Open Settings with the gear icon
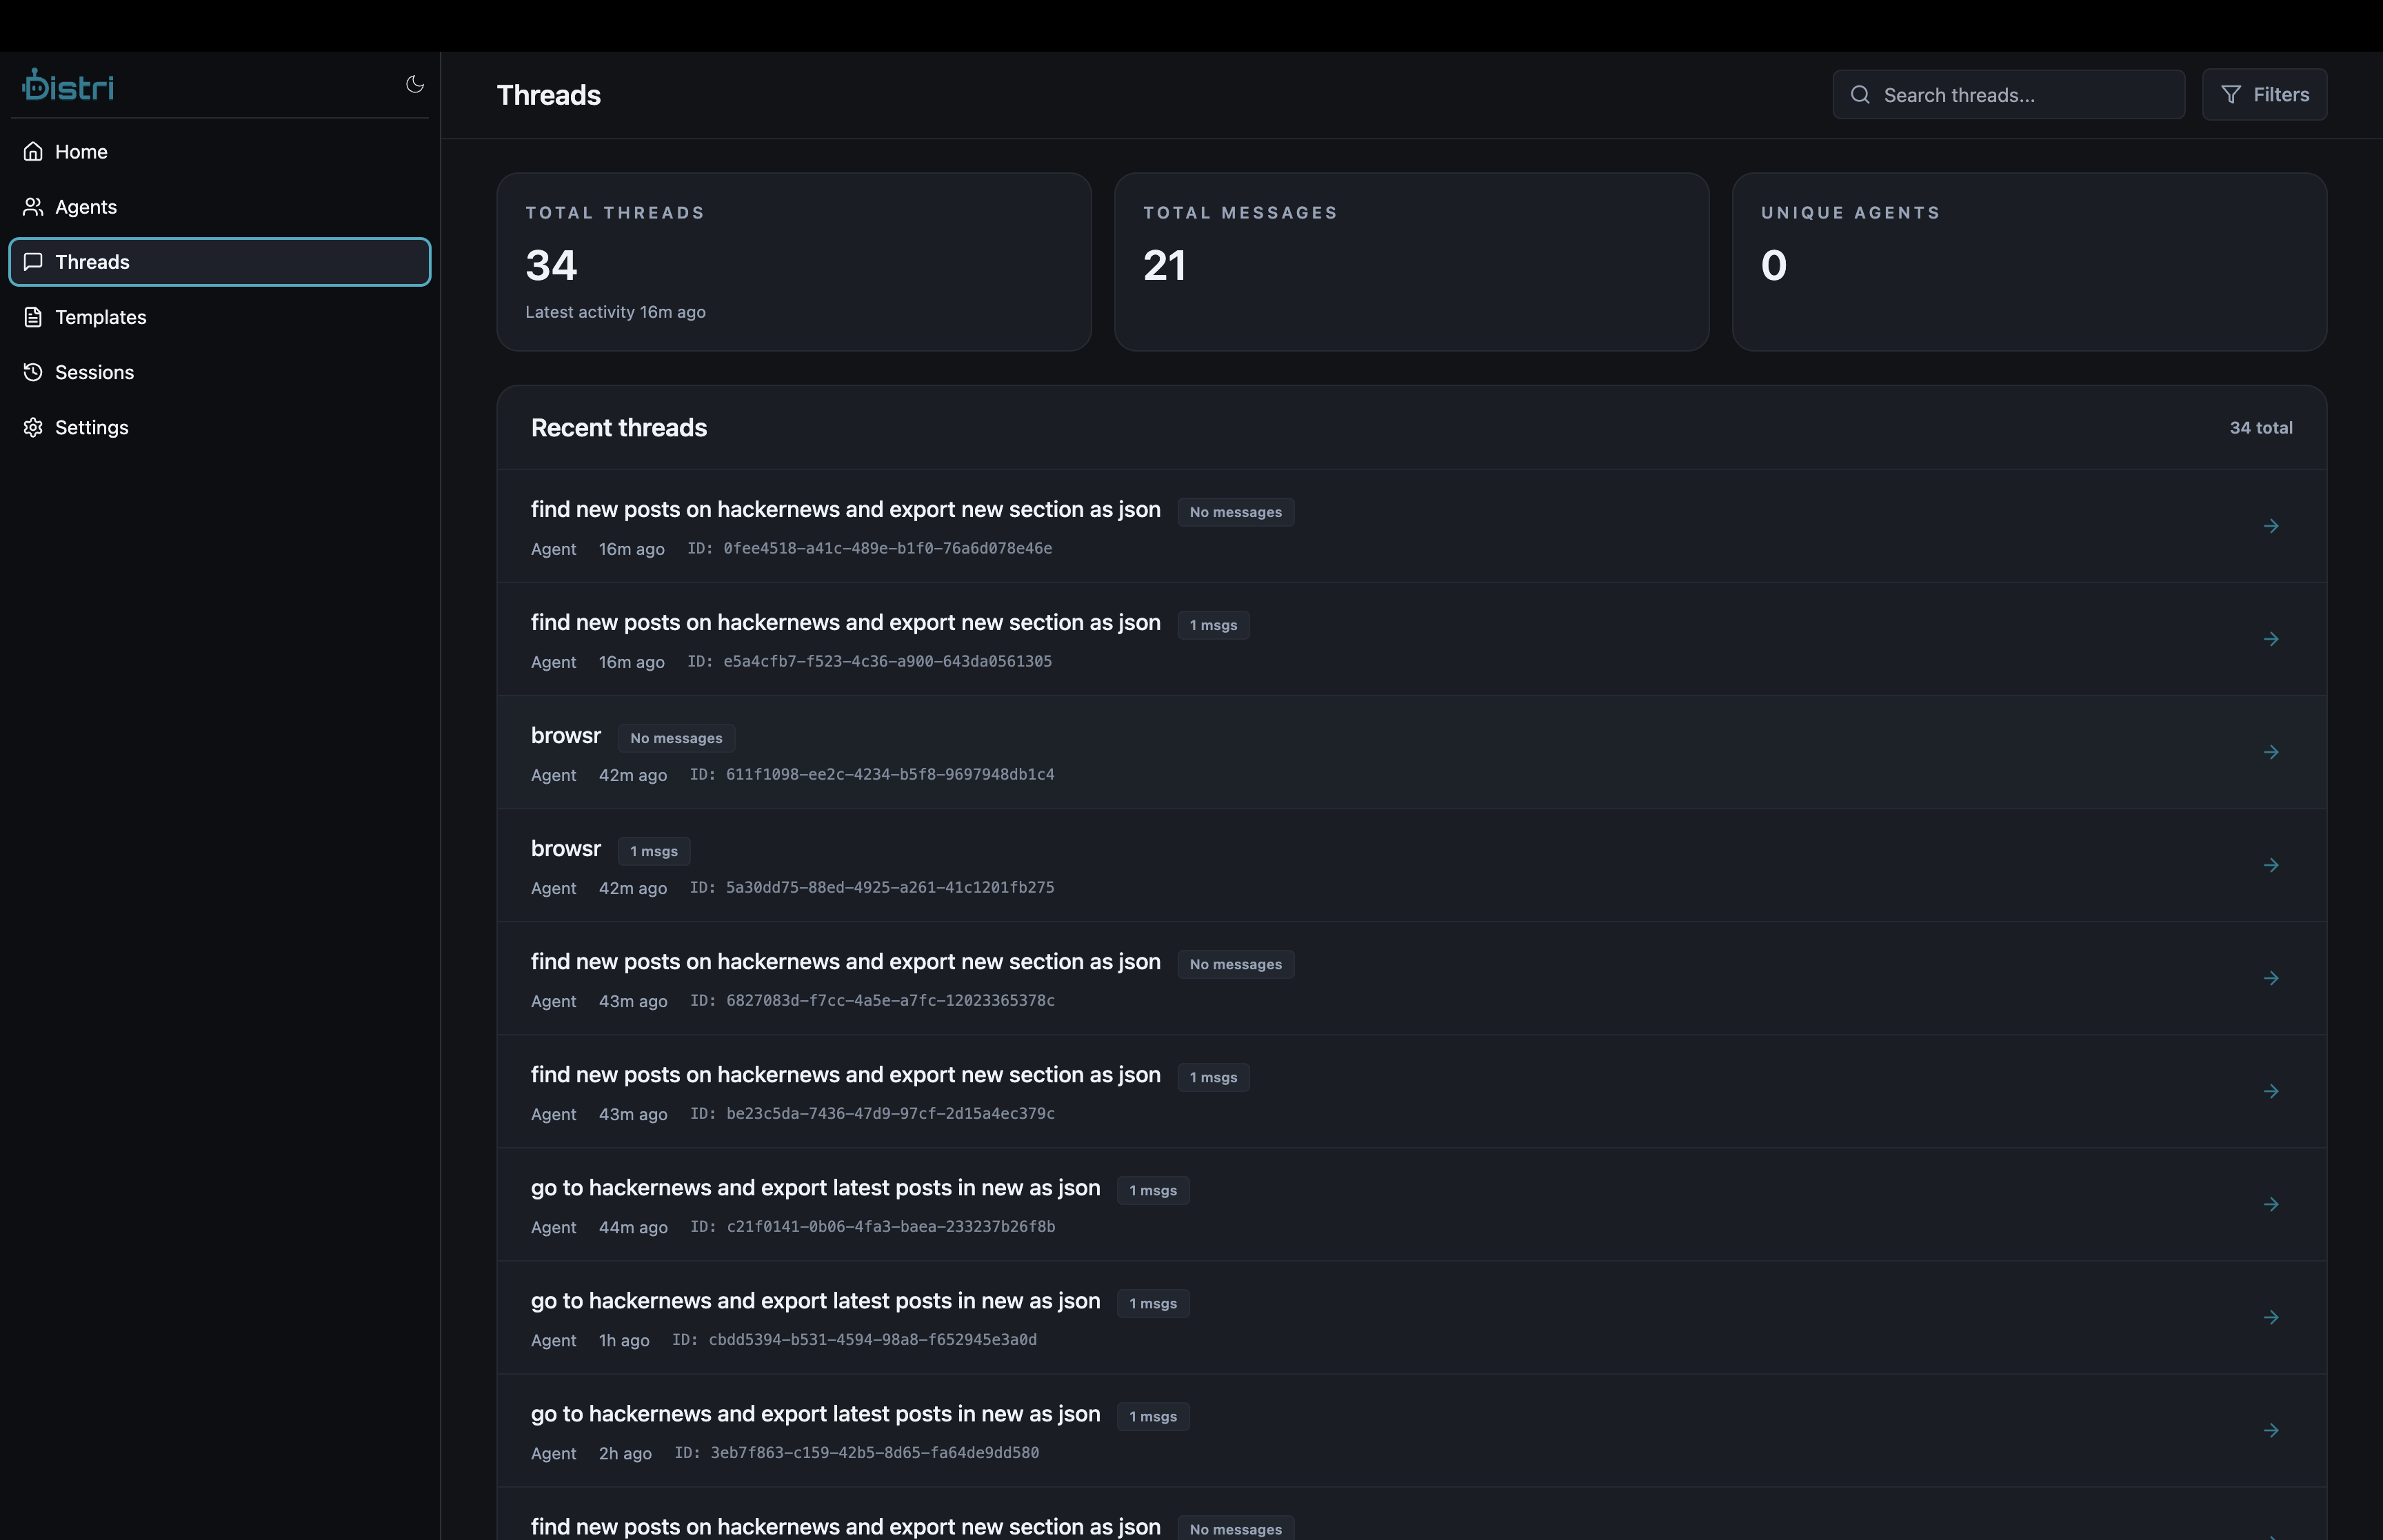2383x1540 pixels. [33, 427]
